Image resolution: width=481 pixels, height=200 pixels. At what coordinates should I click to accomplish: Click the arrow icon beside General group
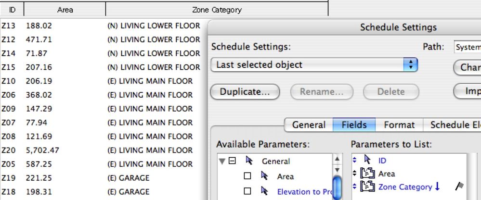click(x=249, y=161)
